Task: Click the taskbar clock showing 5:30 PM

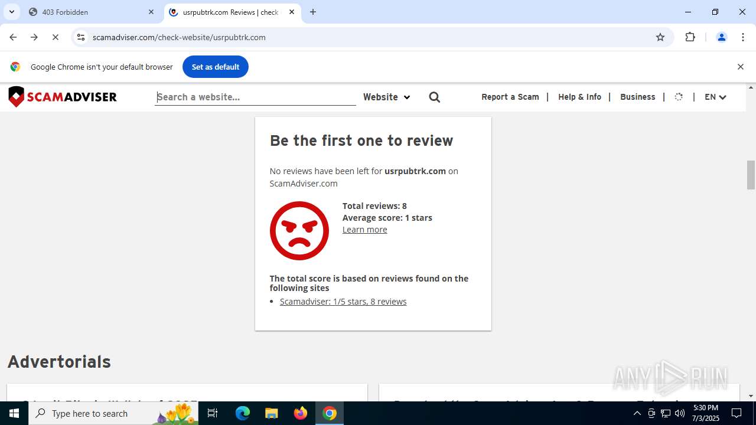Action: click(706, 413)
